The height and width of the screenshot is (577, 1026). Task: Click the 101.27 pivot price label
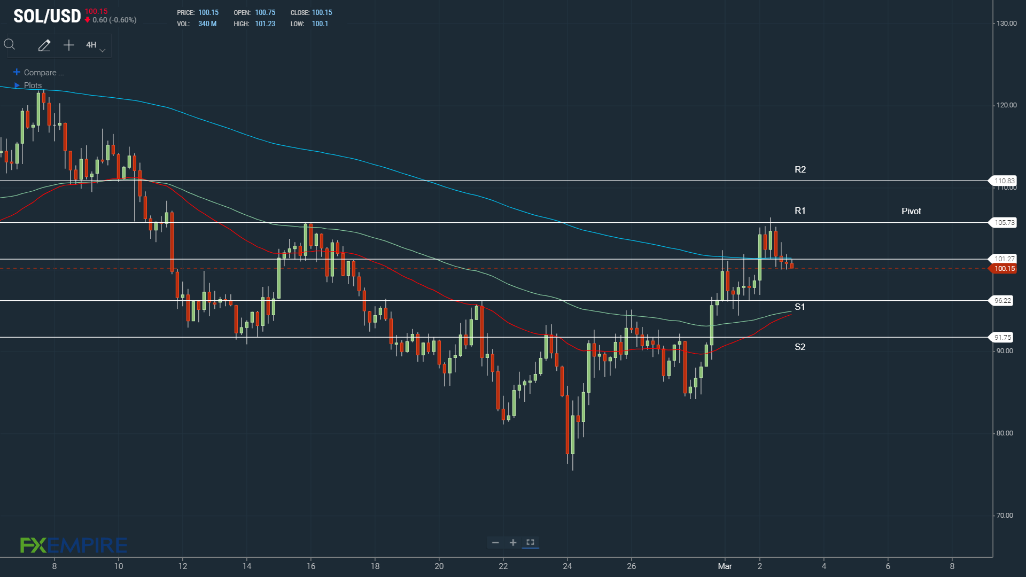1004,259
